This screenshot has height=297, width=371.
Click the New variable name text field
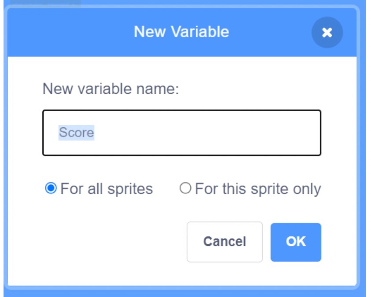(182, 133)
